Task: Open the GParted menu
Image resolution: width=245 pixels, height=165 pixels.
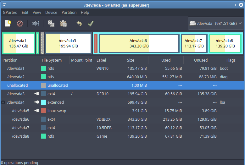Action: coord(10,13)
